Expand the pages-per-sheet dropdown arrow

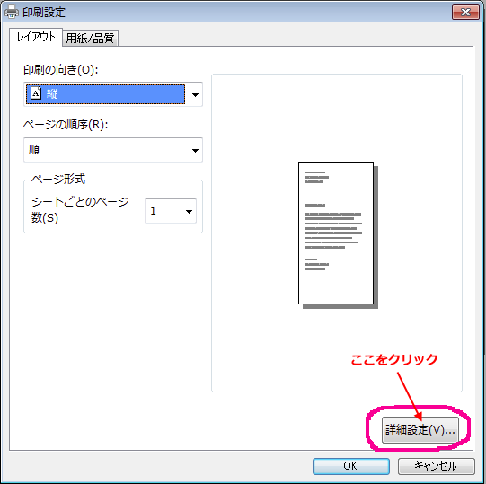pyautogui.click(x=189, y=212)
